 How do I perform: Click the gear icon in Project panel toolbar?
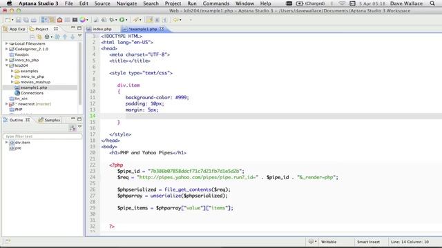coord(47,37)
